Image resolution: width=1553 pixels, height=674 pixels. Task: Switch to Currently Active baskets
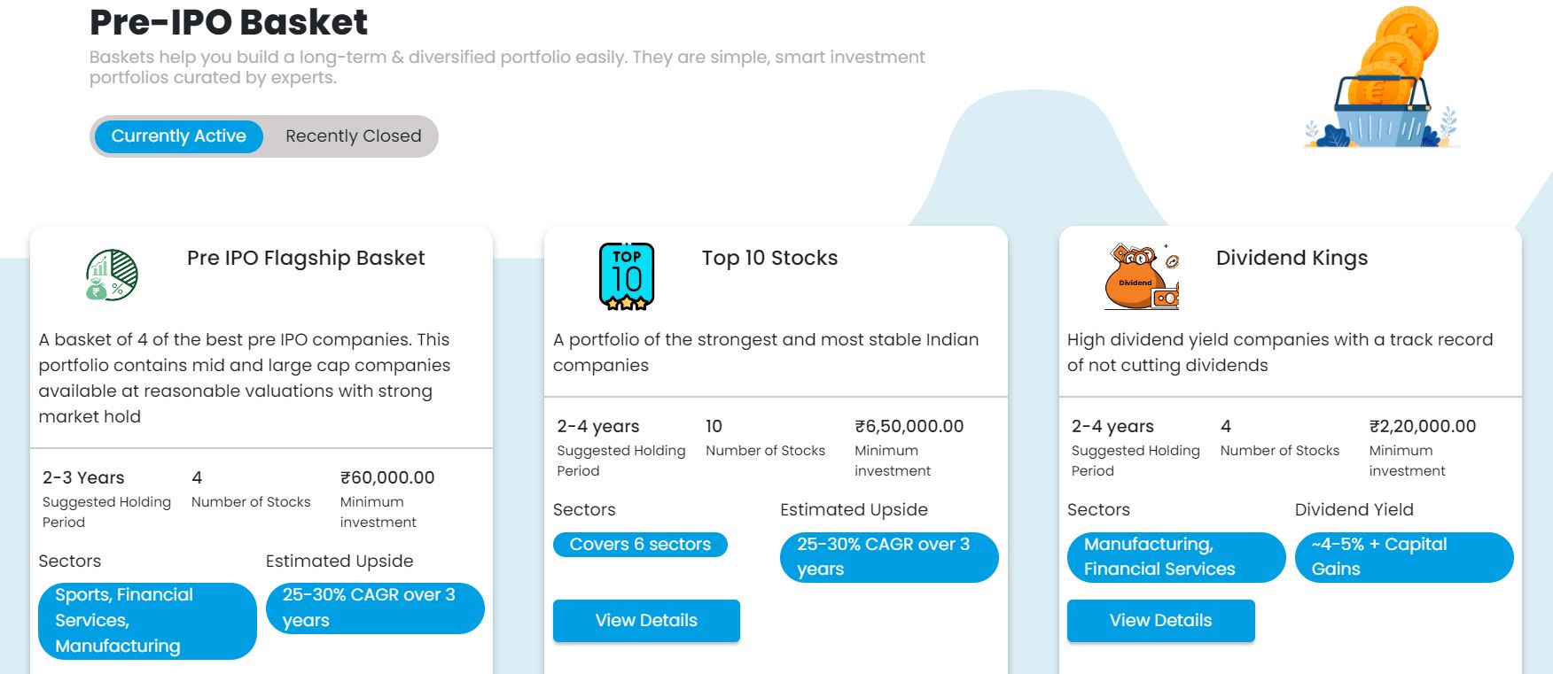(178, 136)
